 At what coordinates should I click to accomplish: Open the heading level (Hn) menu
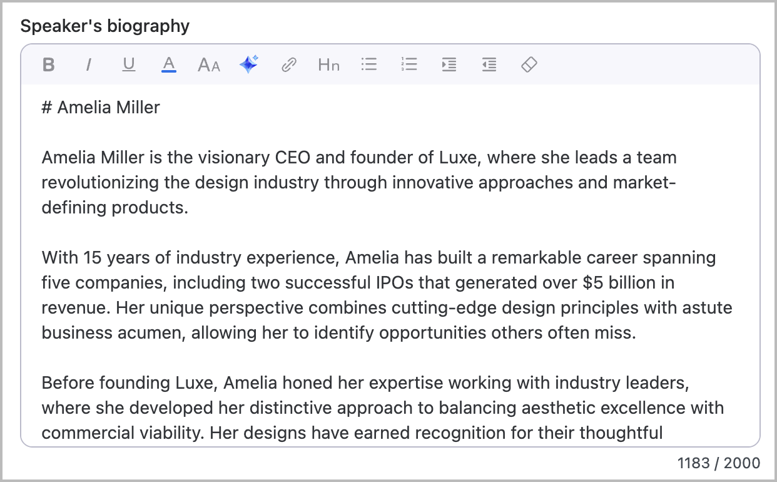328,64
